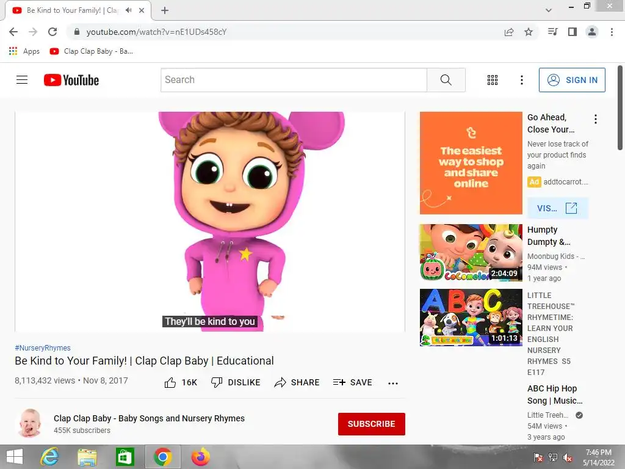Open the clock showing 7:46 PM

click(599, 457)
